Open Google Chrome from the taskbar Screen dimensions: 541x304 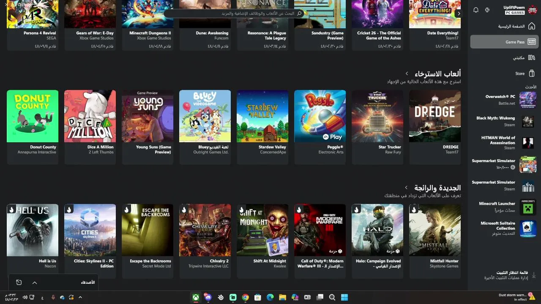click(245, 297)
